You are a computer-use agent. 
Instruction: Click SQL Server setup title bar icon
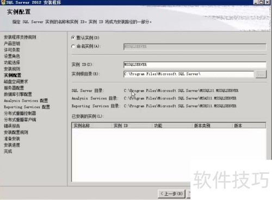coord(3,2)
